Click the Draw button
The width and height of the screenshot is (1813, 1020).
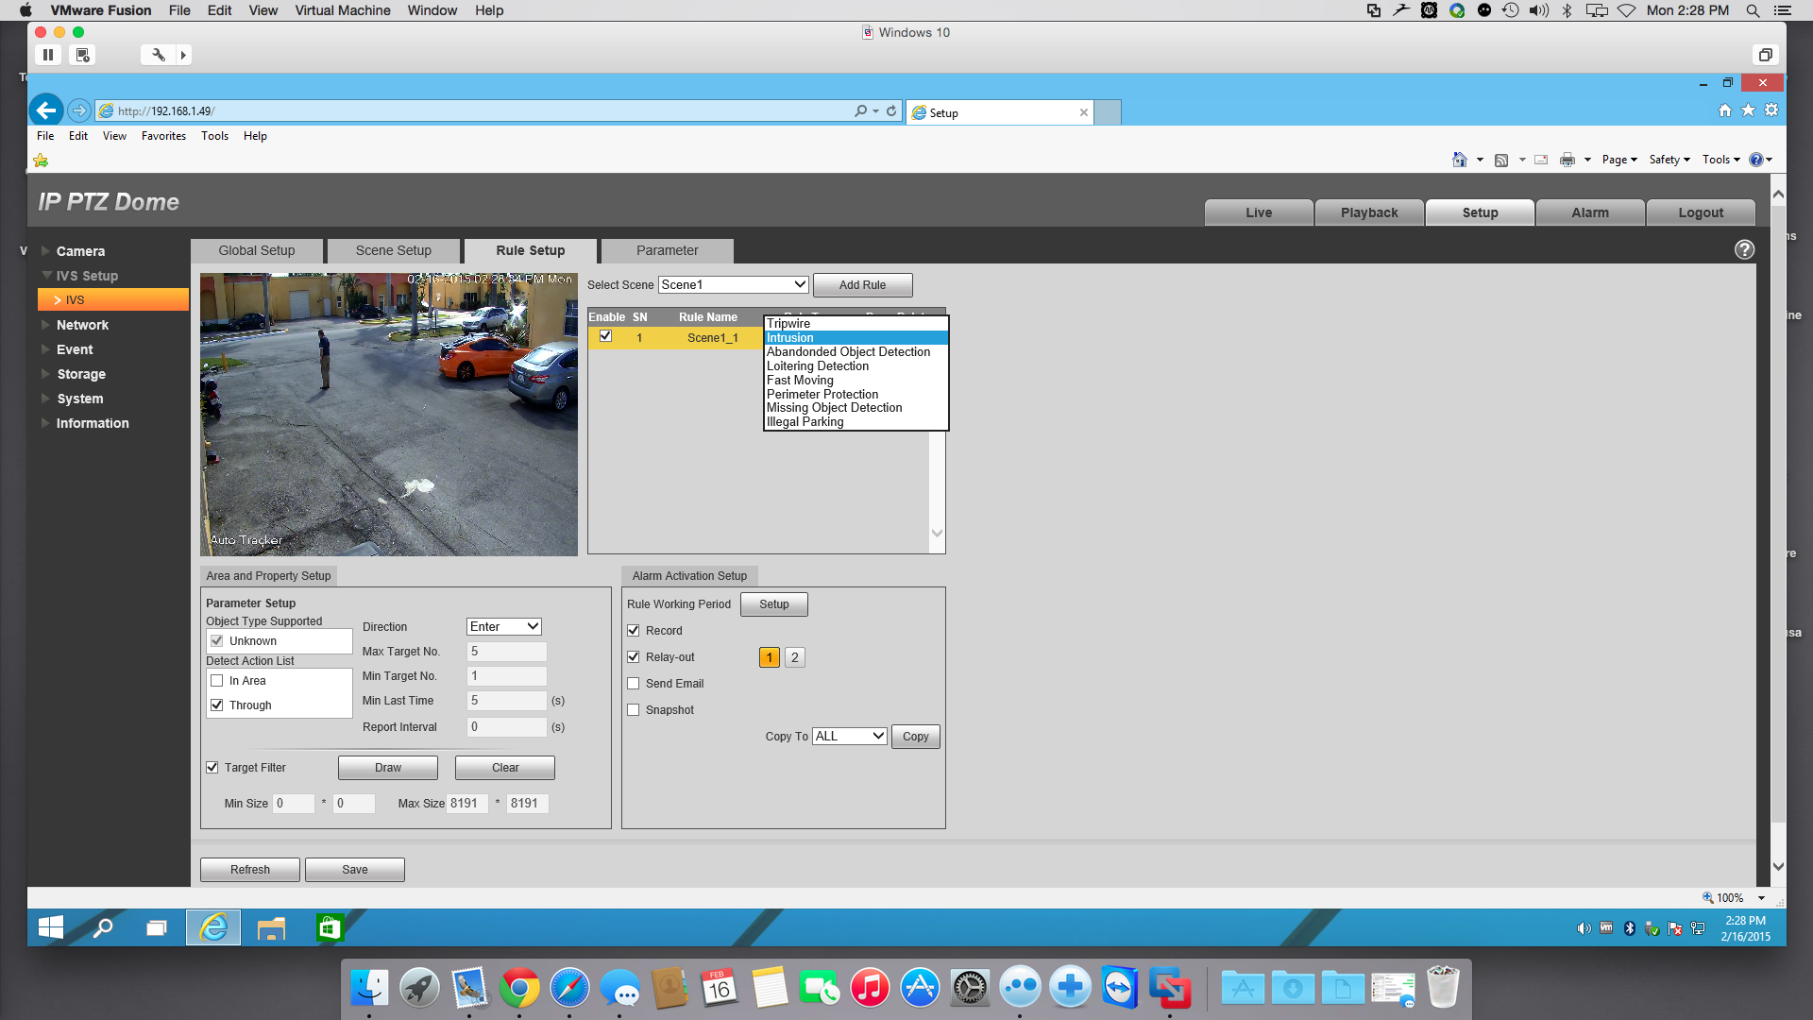coord(387,767)
